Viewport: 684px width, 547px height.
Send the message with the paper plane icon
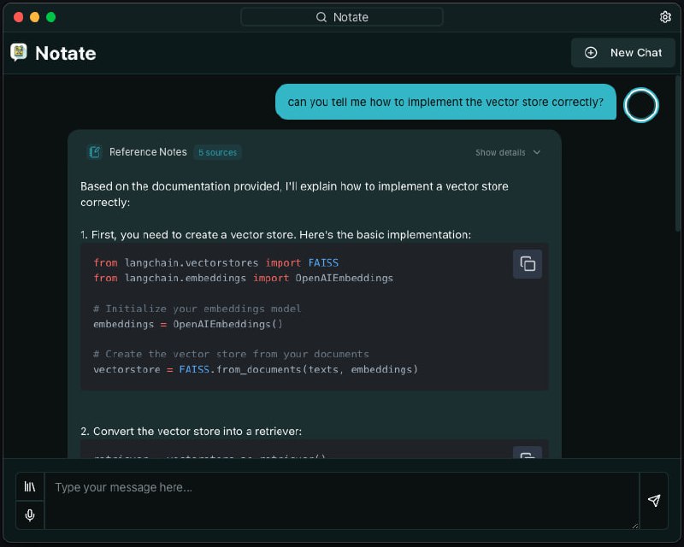[x=654, y=501]
